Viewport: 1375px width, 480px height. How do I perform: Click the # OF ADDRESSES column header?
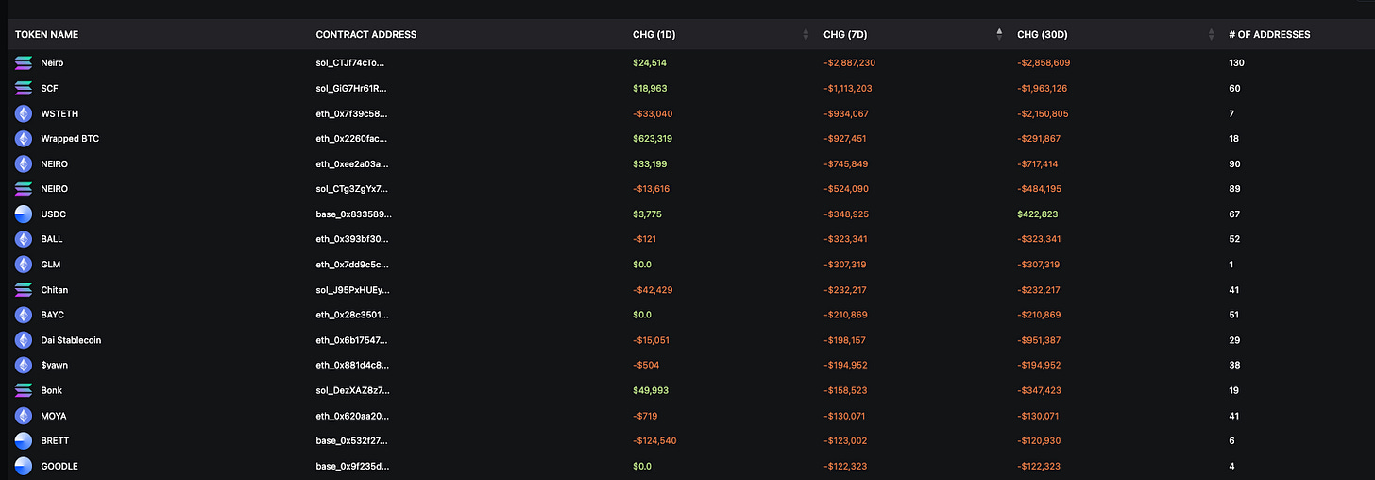(1269, 35)
